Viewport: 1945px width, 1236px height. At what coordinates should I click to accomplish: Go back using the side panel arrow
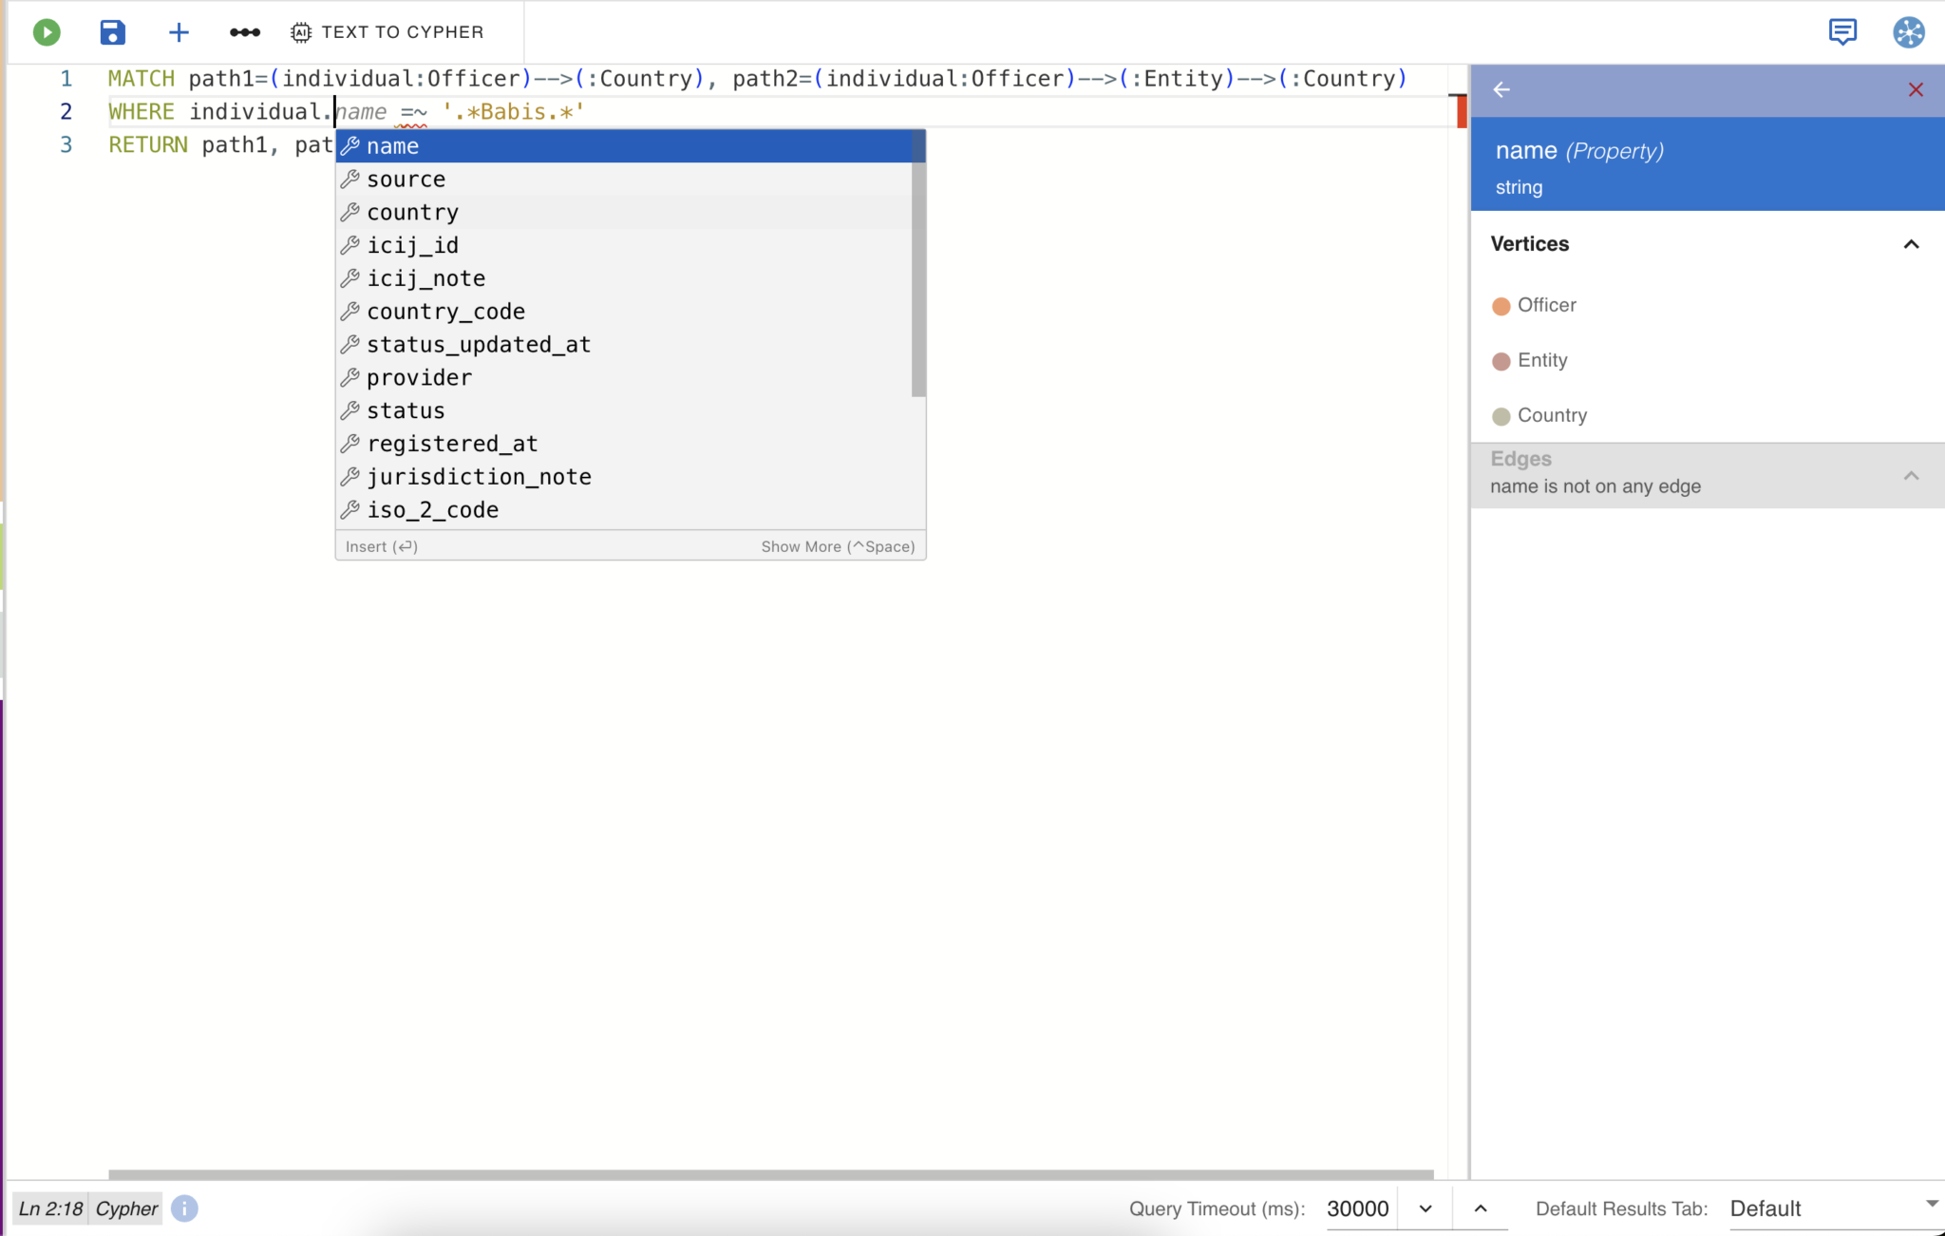click(1501, 89)
